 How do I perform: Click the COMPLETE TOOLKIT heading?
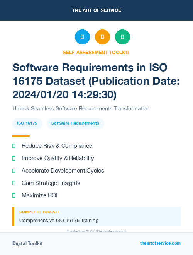39,212
